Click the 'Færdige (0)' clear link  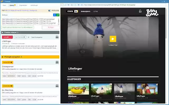coord(33,10)
